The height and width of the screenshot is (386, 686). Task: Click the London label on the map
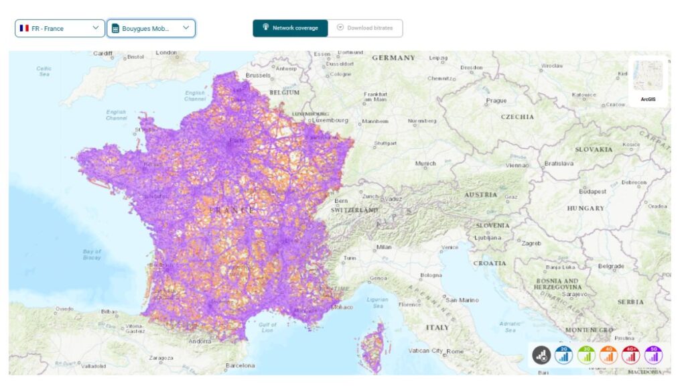(x=166, y=52)
